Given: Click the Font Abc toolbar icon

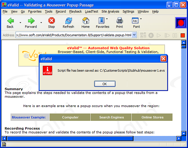Looking at the screenshot, I should pyautogui.click(x=135, y=21).
